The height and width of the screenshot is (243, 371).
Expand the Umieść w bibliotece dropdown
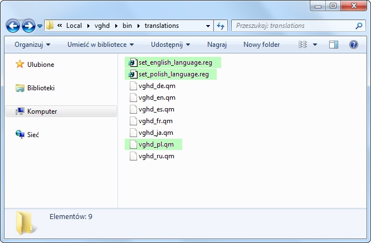101,45
